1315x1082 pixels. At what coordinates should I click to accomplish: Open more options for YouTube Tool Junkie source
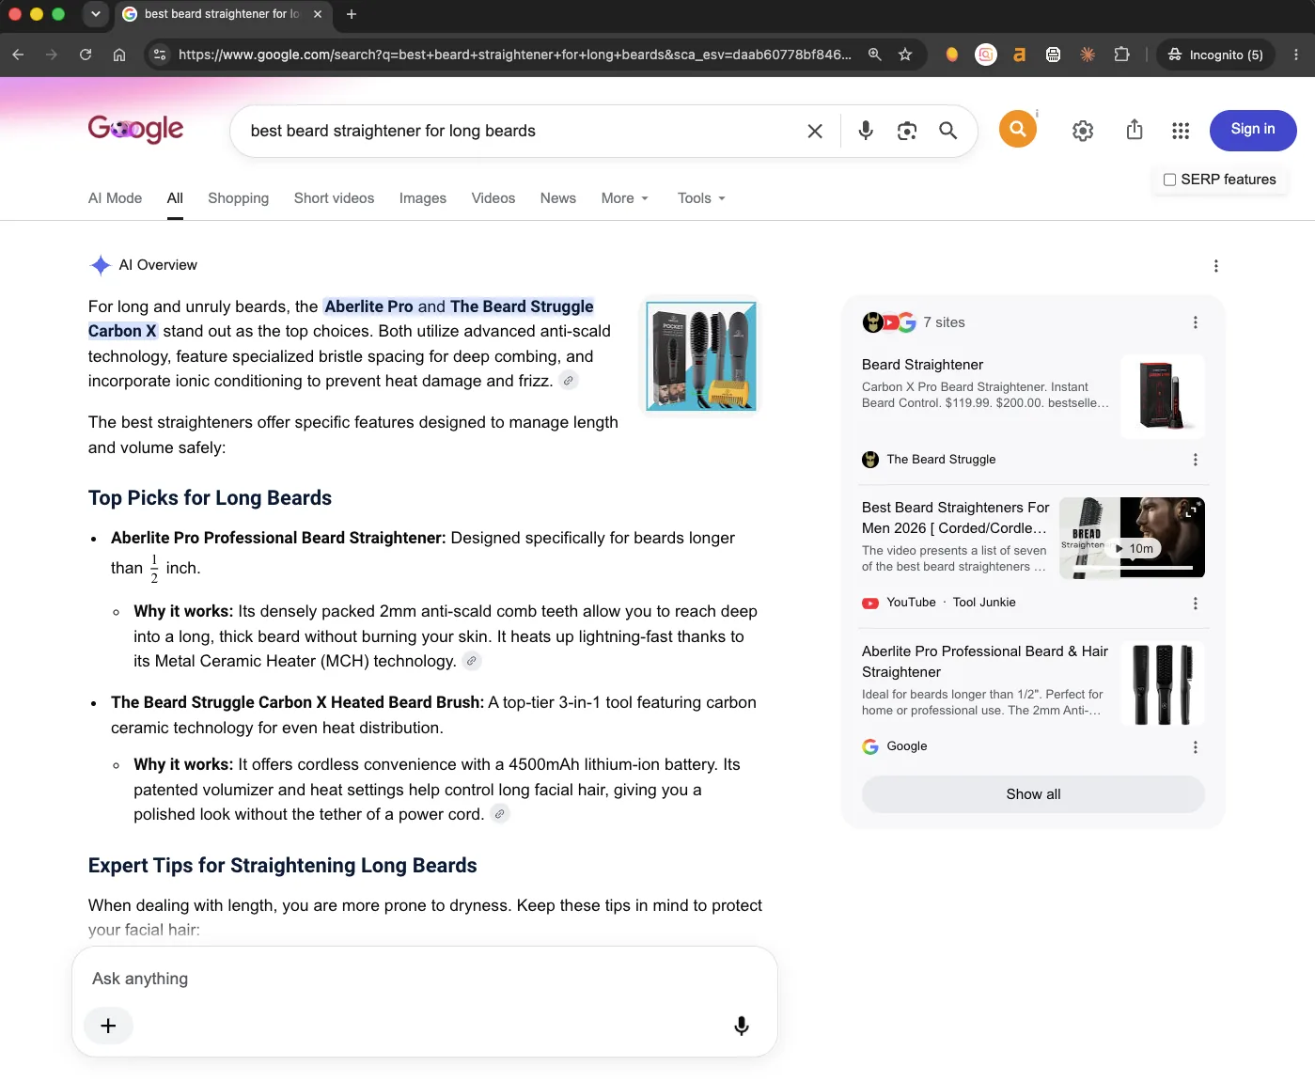1196,604
